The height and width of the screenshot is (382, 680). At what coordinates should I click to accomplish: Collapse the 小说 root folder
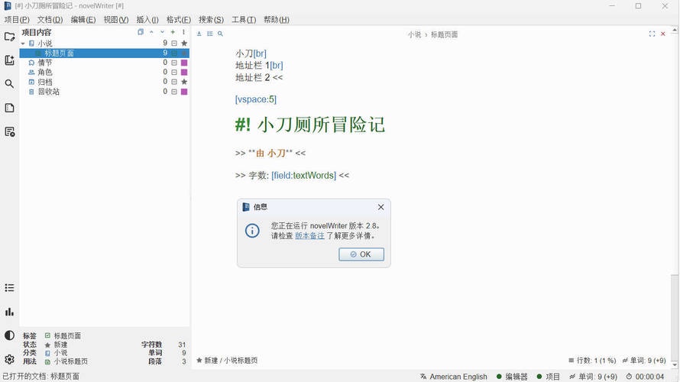click(23, 44)
